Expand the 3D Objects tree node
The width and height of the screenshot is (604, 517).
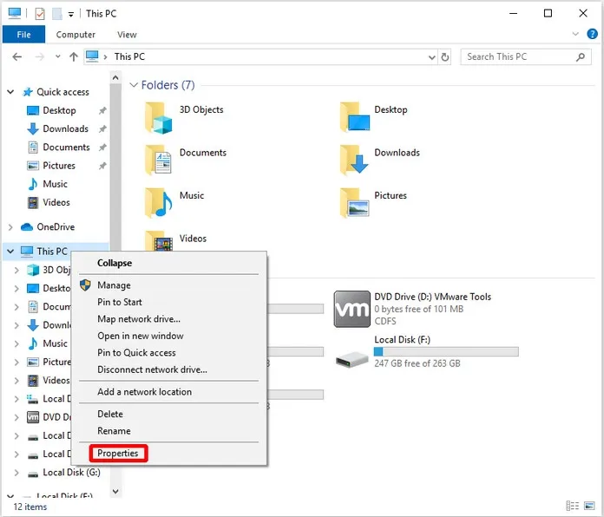[16, 270]
